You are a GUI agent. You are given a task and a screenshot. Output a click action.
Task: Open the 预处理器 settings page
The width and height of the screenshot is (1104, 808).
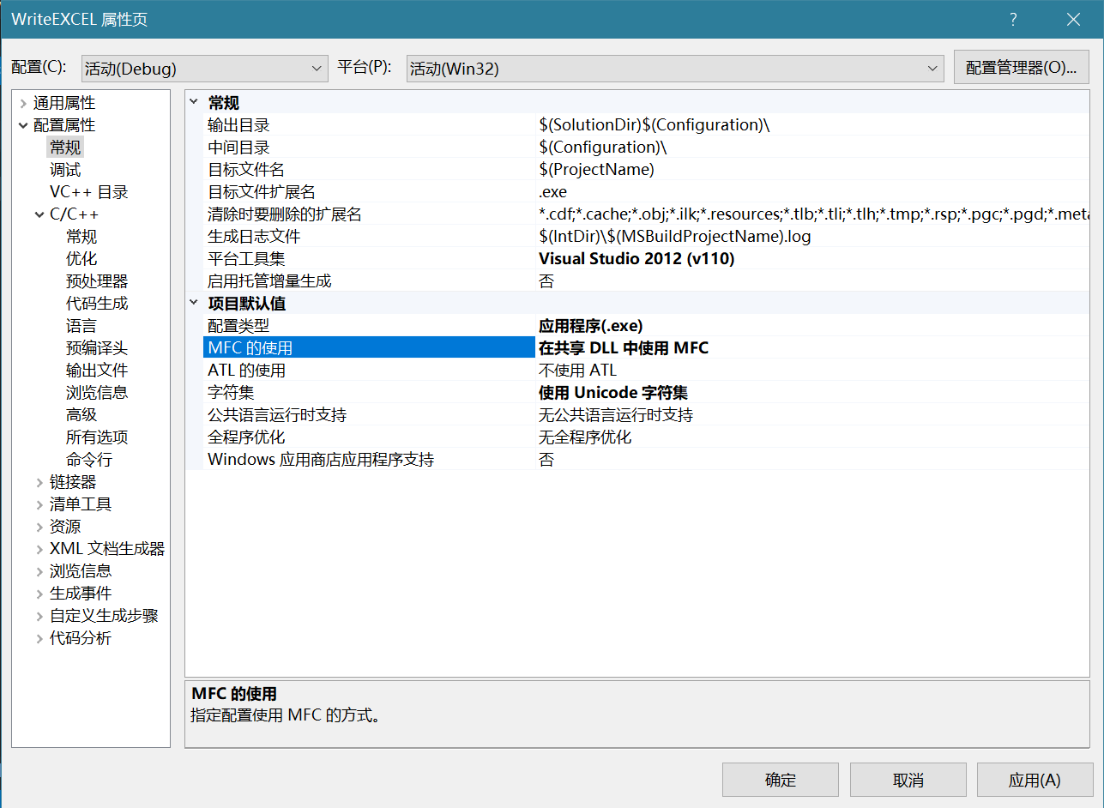click(97, 281)
